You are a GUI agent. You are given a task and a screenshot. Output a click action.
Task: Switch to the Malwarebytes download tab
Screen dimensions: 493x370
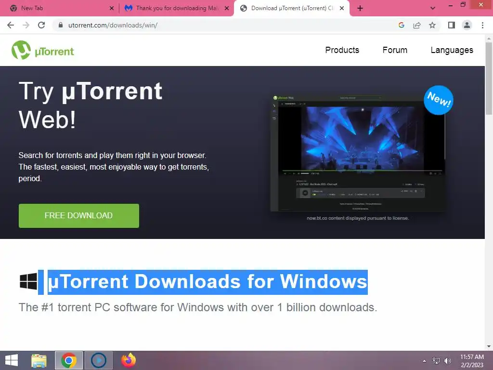tap(177, 8)
